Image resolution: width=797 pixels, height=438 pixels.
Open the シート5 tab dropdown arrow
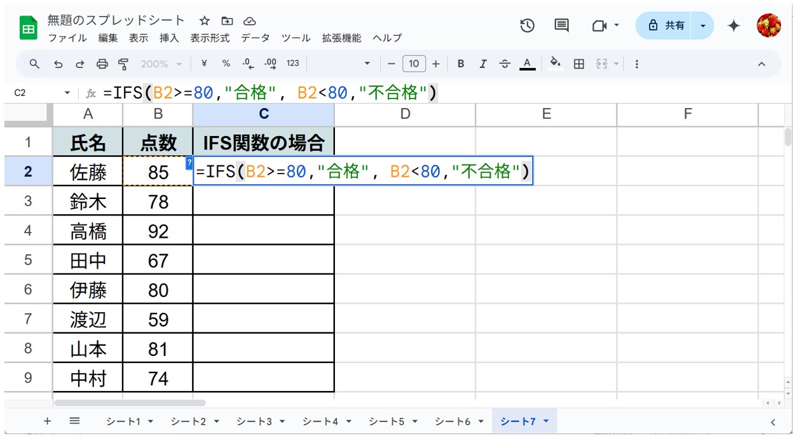tap(414, 421)
